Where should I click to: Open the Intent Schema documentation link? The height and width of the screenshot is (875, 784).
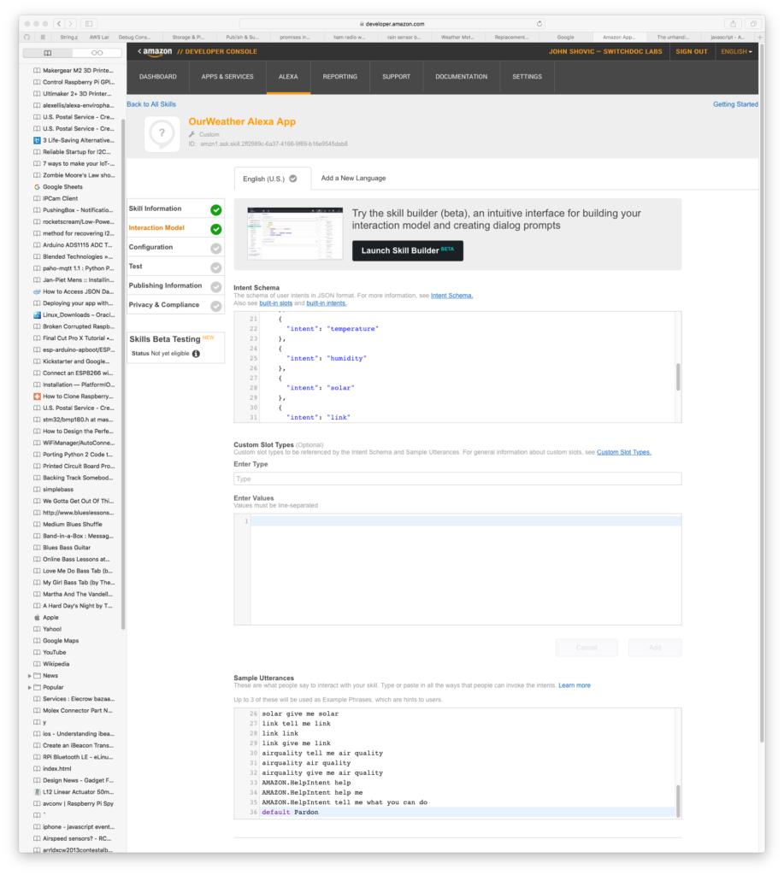[451, 296]
